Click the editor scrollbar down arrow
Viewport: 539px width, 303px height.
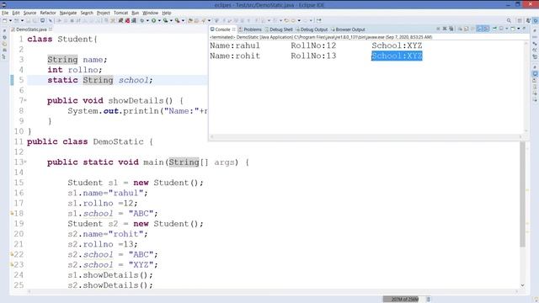click(522, 285)
